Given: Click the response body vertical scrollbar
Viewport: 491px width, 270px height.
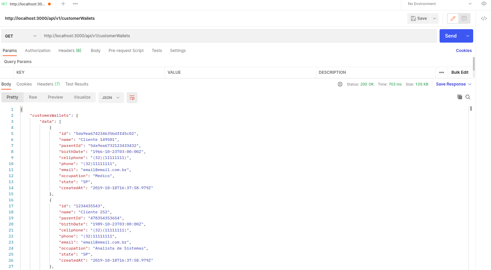Looking at the screenshot, I should tap(471, 108).
